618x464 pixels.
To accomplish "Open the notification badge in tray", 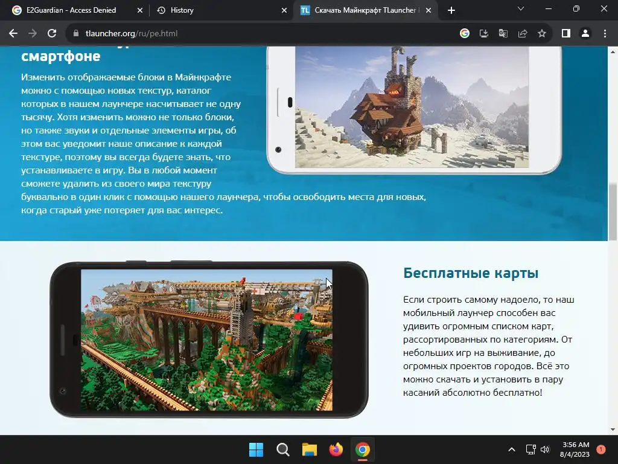I will pyautogui.click(x=601, y=449).
